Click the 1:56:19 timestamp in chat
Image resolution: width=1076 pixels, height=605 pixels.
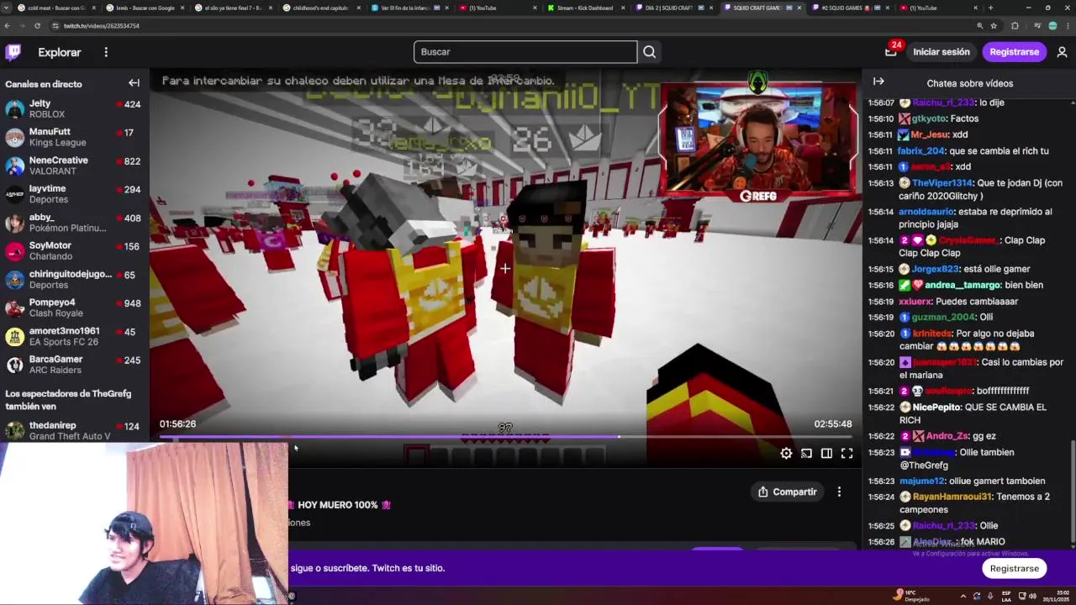click(881, 302)
